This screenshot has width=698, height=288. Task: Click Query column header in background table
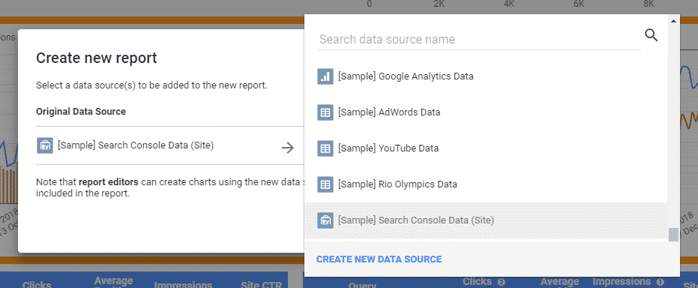(362, 285)
